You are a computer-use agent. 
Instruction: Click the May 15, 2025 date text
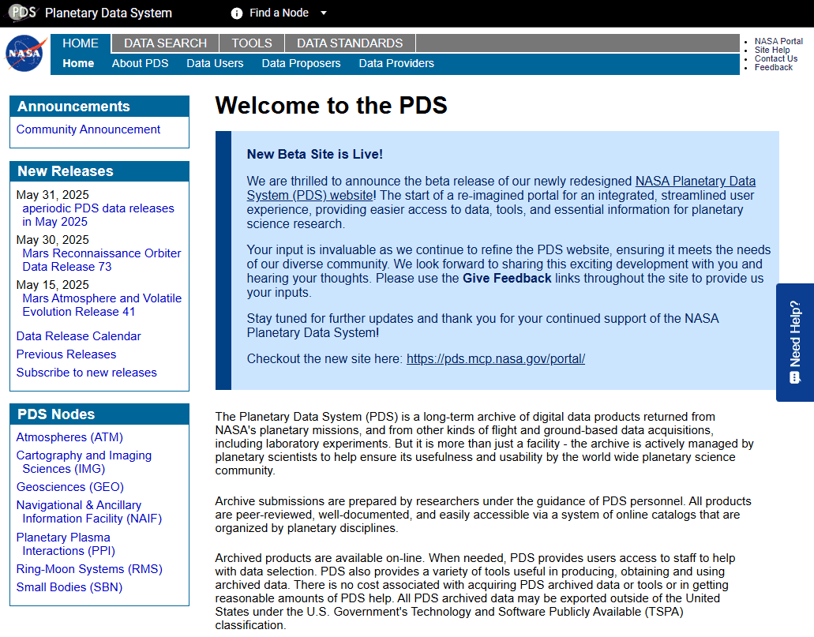click(52, 286)
